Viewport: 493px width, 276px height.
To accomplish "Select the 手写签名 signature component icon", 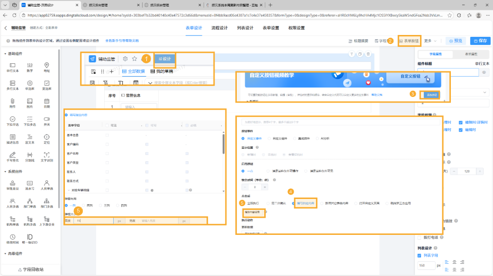I will point(13,155).
